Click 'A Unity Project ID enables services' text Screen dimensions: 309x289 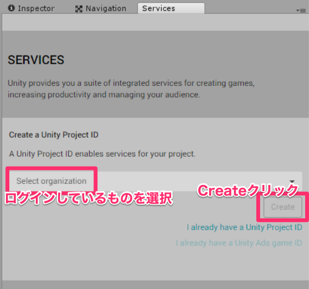102,154
